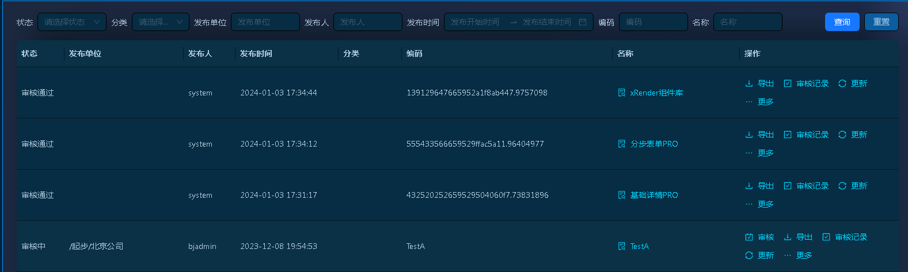This screenshot has width=908, height=272.
Task: Click the 编码 column header
Action: pos(415,53)
